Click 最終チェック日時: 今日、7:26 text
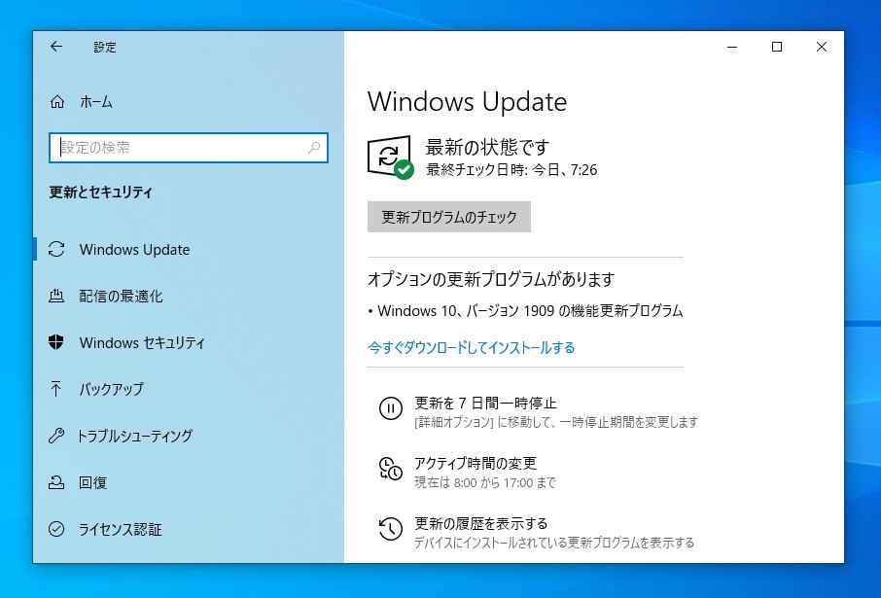 coord(511,170)
